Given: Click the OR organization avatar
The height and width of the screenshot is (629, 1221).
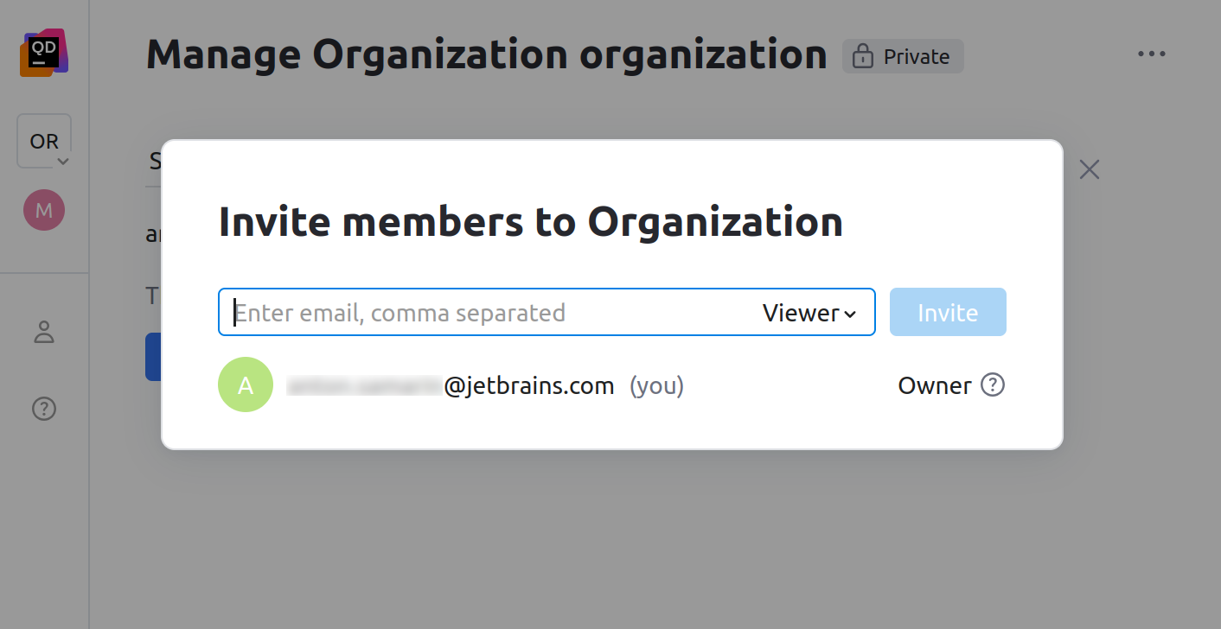Looking at the screenshot, I should coord(43,140).
